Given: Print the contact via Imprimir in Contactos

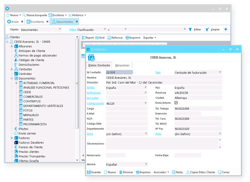Looking at the screenshot, I should (x=143, y=172).
